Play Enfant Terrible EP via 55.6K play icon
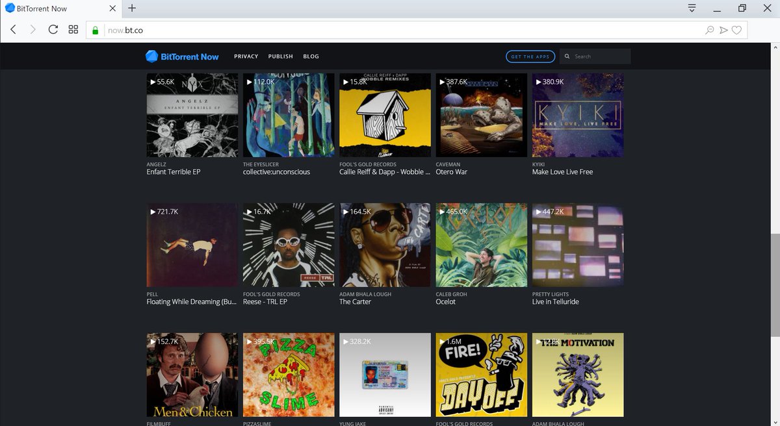Screen dimensions: 780x426 (x=153, y=82)
